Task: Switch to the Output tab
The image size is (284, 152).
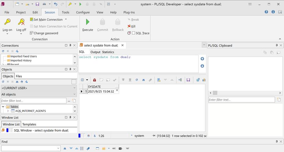Action: click(x=95, y=52)
